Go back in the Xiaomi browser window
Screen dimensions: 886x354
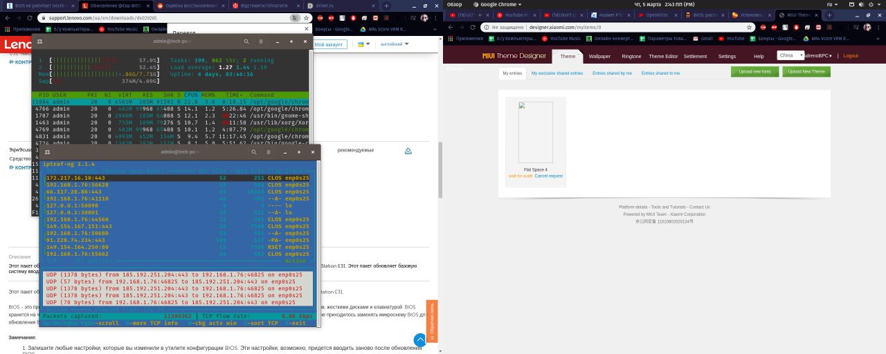451,27
